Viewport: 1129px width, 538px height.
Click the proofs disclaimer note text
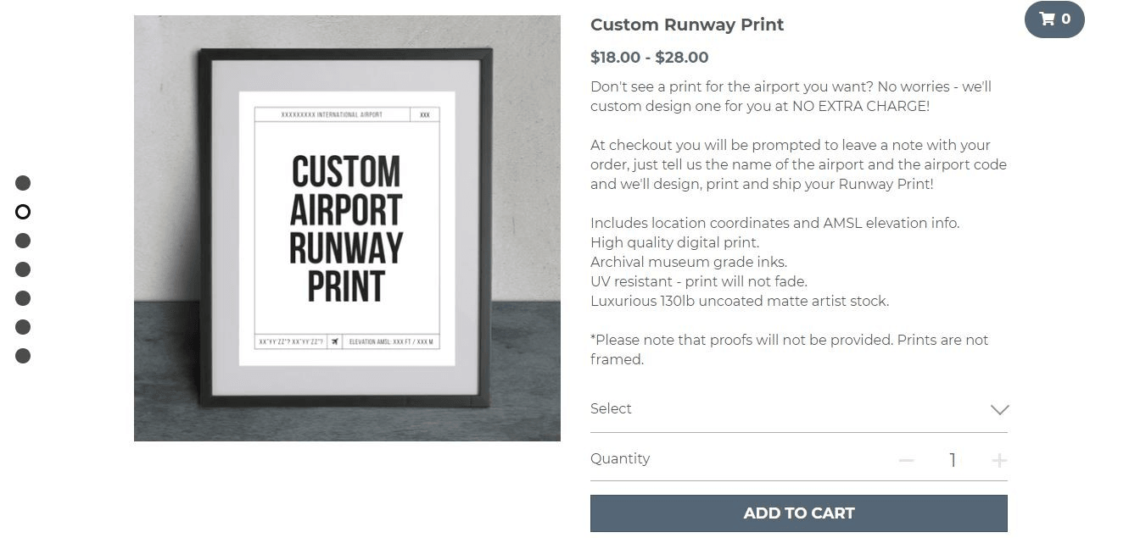789,349
